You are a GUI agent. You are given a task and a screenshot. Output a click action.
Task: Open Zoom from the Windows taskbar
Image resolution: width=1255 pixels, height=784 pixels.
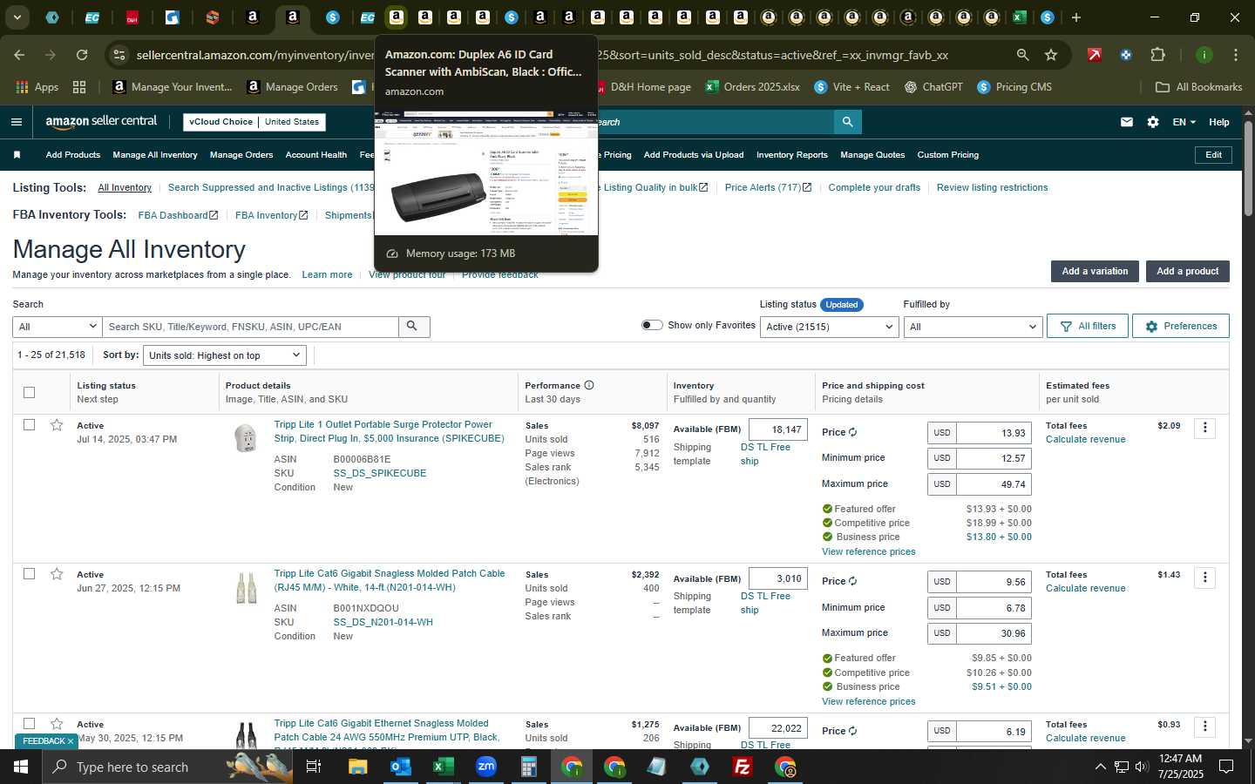point(485,767)
